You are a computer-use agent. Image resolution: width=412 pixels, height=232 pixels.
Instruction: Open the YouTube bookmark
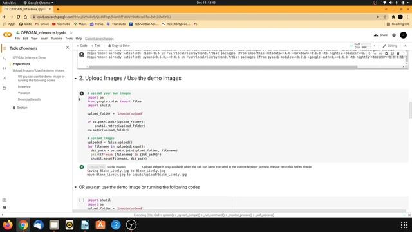(x=61, y=24)
